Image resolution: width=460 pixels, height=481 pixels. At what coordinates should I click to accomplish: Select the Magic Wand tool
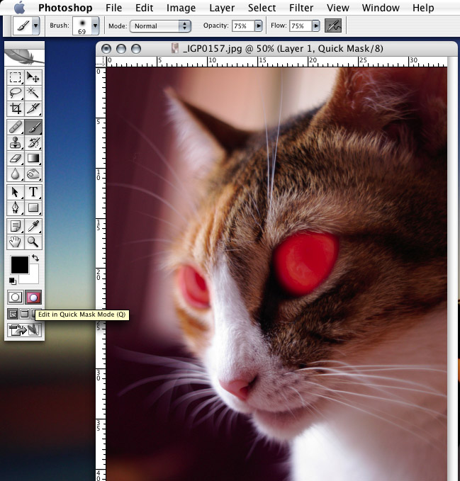coord(33,93)
